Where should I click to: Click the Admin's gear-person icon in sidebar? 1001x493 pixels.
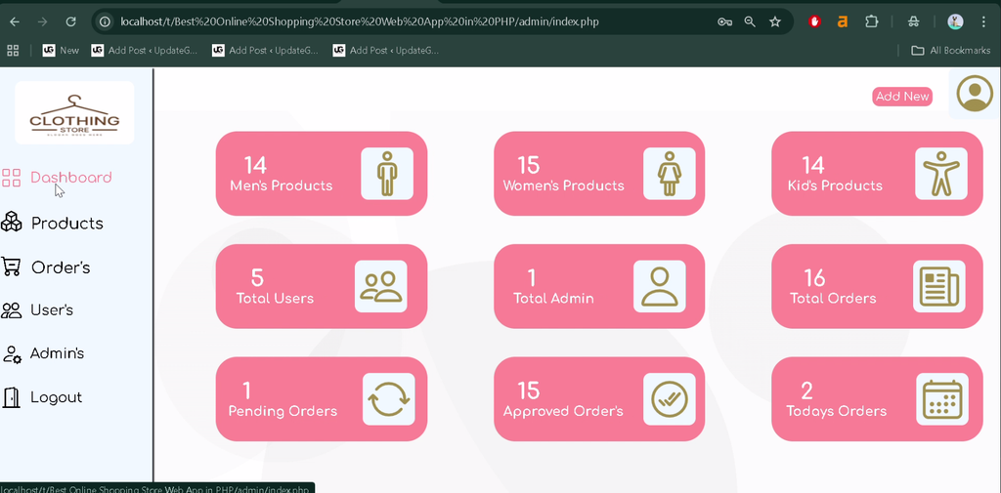click(12, 354)
